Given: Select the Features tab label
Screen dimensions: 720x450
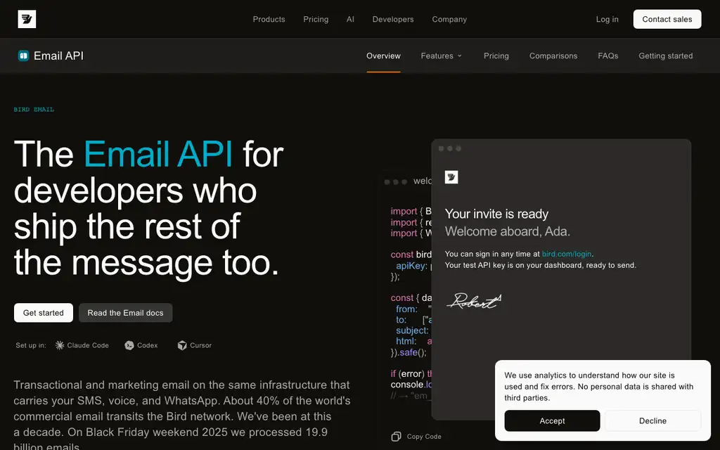Looking at the screenshot, I should coord(437,56).
